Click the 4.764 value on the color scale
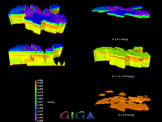 (40, 83)
